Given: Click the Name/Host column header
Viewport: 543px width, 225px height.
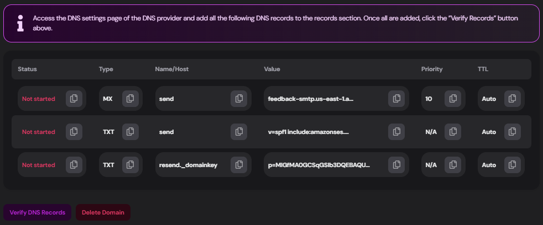Looking at the screenshot, I should point(172,69).
